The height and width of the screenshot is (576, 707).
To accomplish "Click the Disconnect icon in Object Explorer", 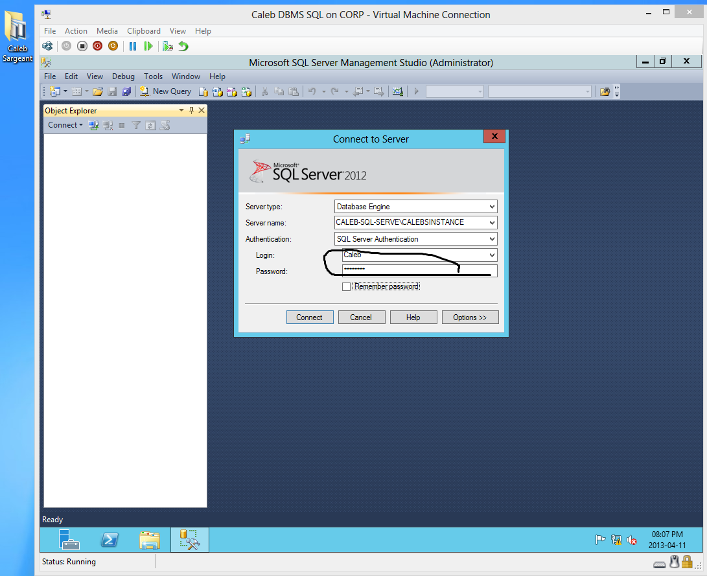I will pyautogui.click(x=108, y=125).
